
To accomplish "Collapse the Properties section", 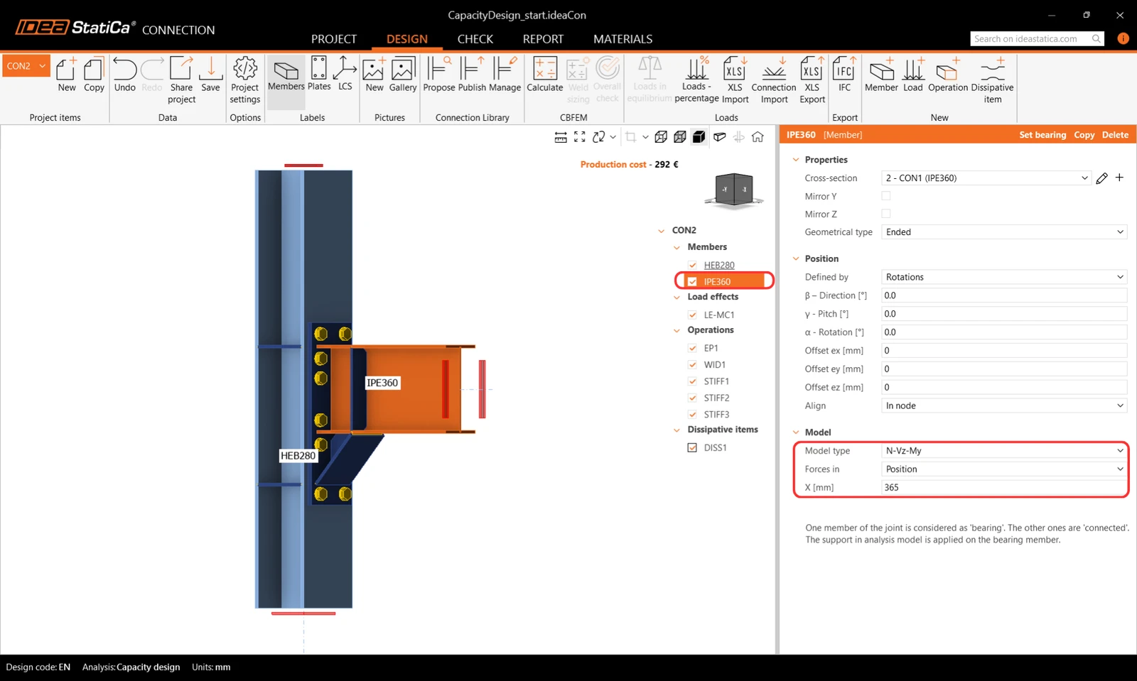I will point(796,160).
